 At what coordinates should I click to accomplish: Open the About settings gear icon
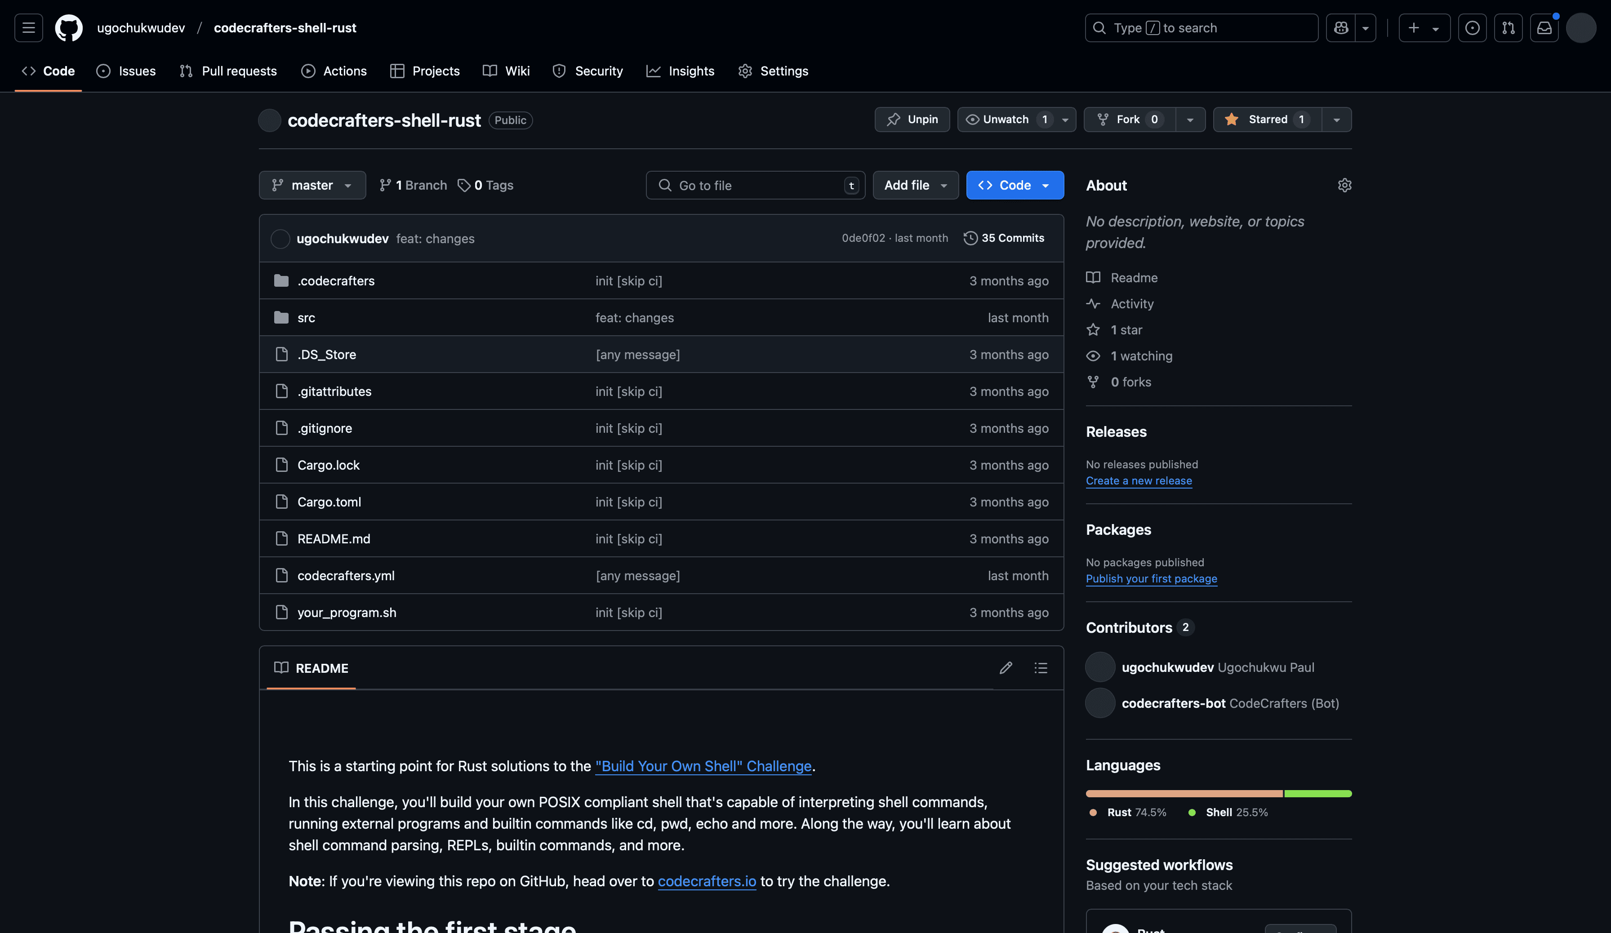(1344, 185)
